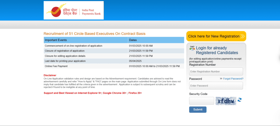Submit the login form

click(x=198, y=109)
